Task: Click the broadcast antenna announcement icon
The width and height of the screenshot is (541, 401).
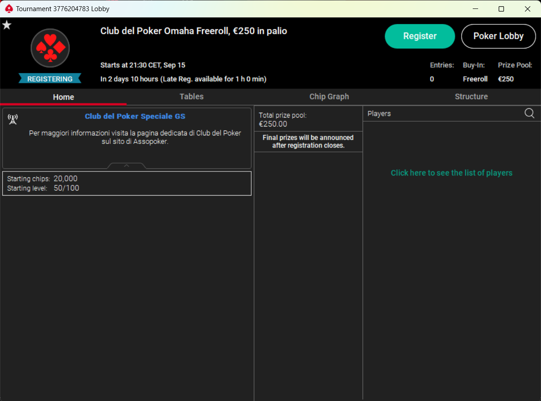Action: (x=13, y=119)
